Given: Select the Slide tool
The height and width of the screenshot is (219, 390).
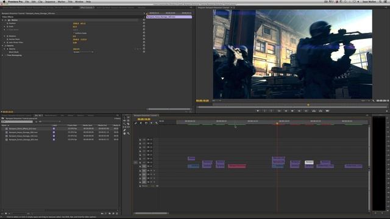Looking at the screenshot, I should pos(129,127).
